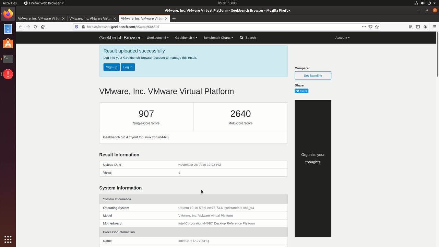Click the Tweet share button
Viewport: 439px width, 247px height.
[301, 91]
